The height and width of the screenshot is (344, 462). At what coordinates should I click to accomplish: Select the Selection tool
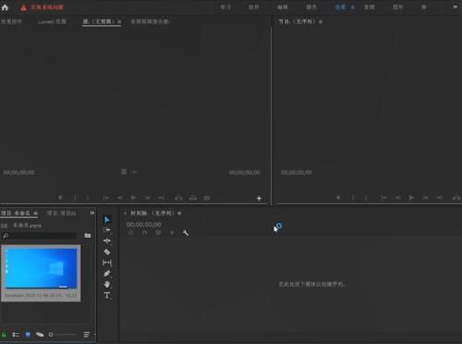pyautogui.click(x=107, y=219)
